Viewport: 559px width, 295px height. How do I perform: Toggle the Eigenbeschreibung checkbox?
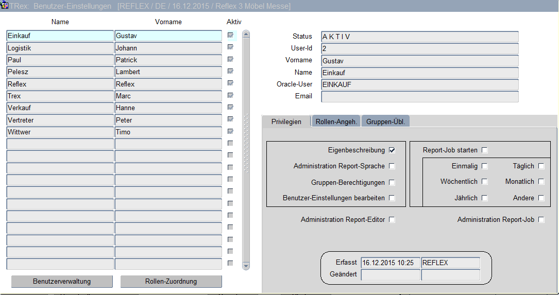point(392,150)
